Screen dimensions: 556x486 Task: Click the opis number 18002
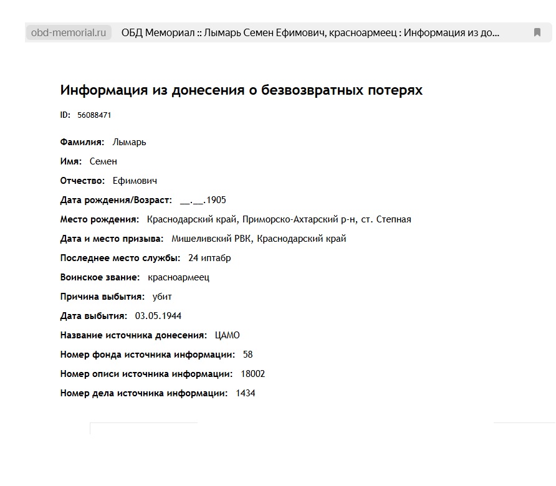pyautogui.click(x=253, y=374)
